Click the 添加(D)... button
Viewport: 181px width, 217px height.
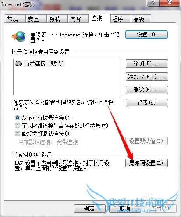[147, 63]
